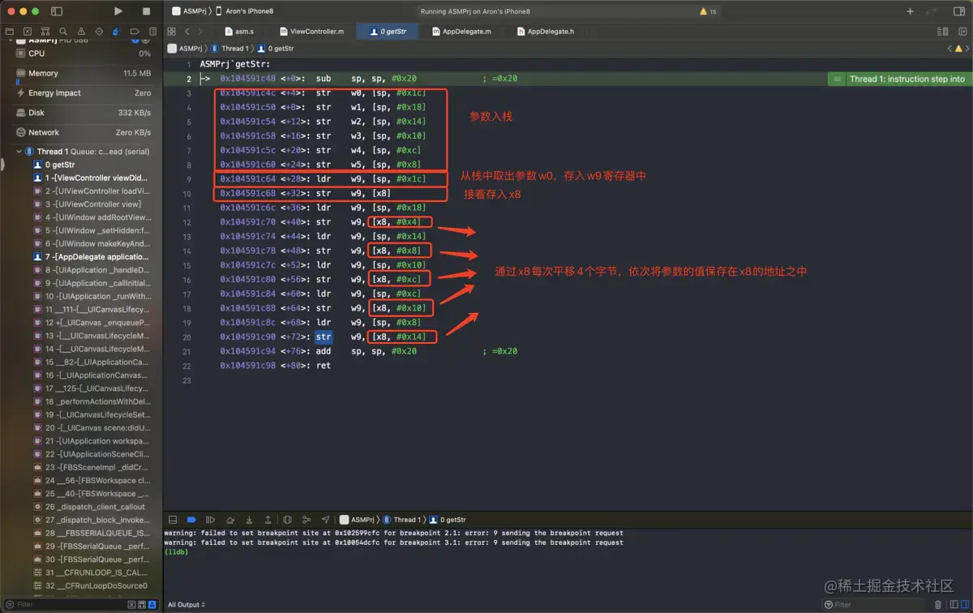The height and width of the screenshot is (613, 973).
Task: Step into the instruction
Action: click(x=249, y=520)
